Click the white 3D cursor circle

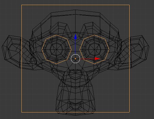[76, 59]
